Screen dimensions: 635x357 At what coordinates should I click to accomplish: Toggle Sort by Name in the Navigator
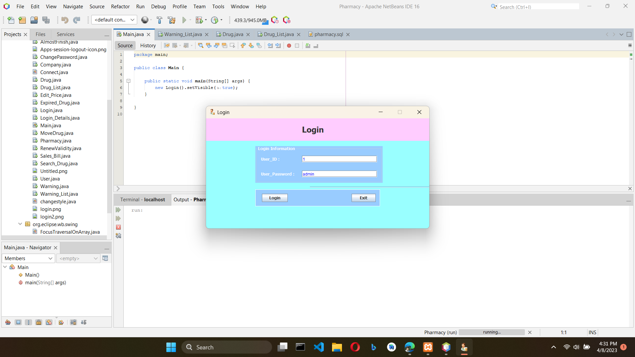pyautogui.click(x=73, y=322)
